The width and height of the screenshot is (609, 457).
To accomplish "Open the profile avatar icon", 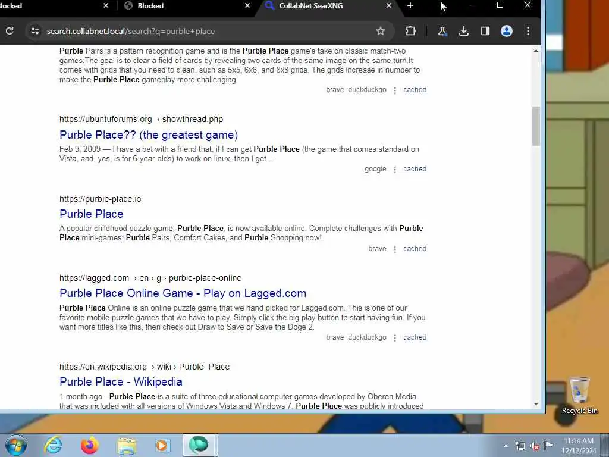I will 507,31.
